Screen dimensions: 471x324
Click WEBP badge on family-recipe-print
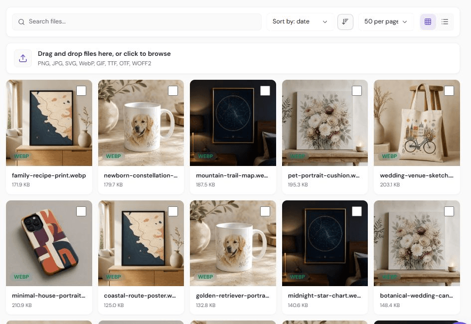pos(21,157)
